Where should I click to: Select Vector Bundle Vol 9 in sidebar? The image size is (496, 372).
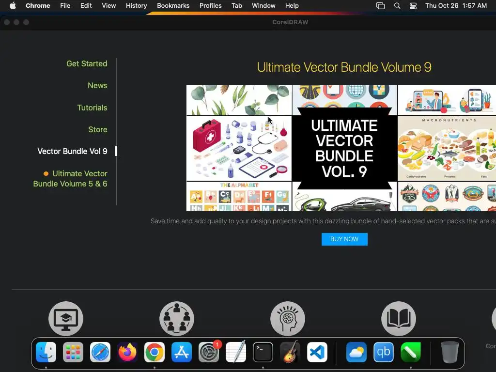73,151
